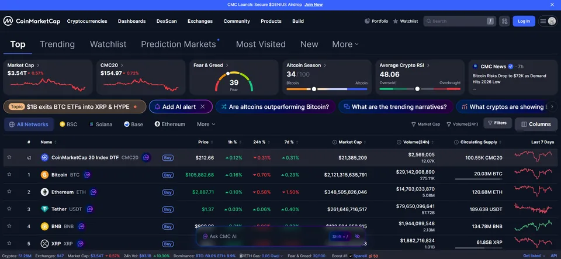The height and width of the screenshot is (259, 561).
Task: Ask CMC AI about Bitcoin via chat icon
Action: tap(87, 175)
